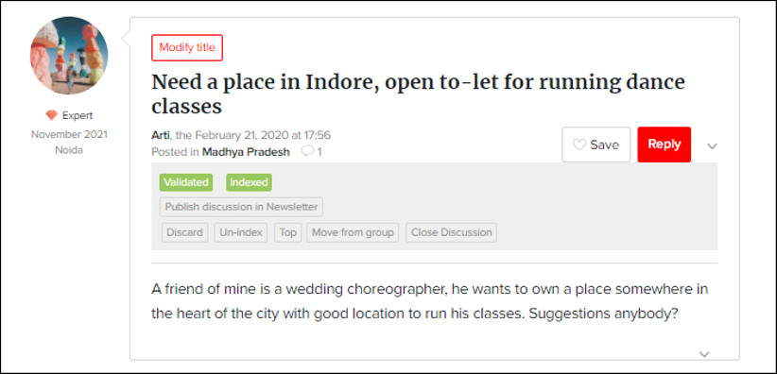Click the Discard moderation button

185,232
